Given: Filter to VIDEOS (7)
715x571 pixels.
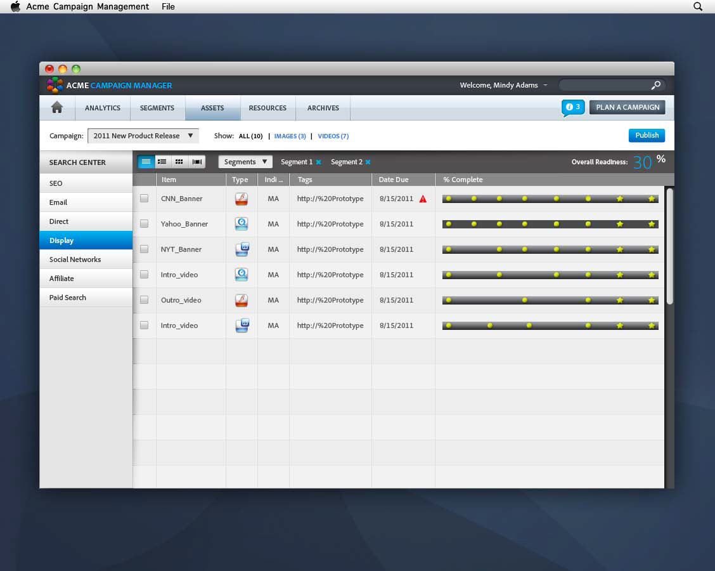Looking at the screenshot, I should pyautogui.click(x=333, y=136).
